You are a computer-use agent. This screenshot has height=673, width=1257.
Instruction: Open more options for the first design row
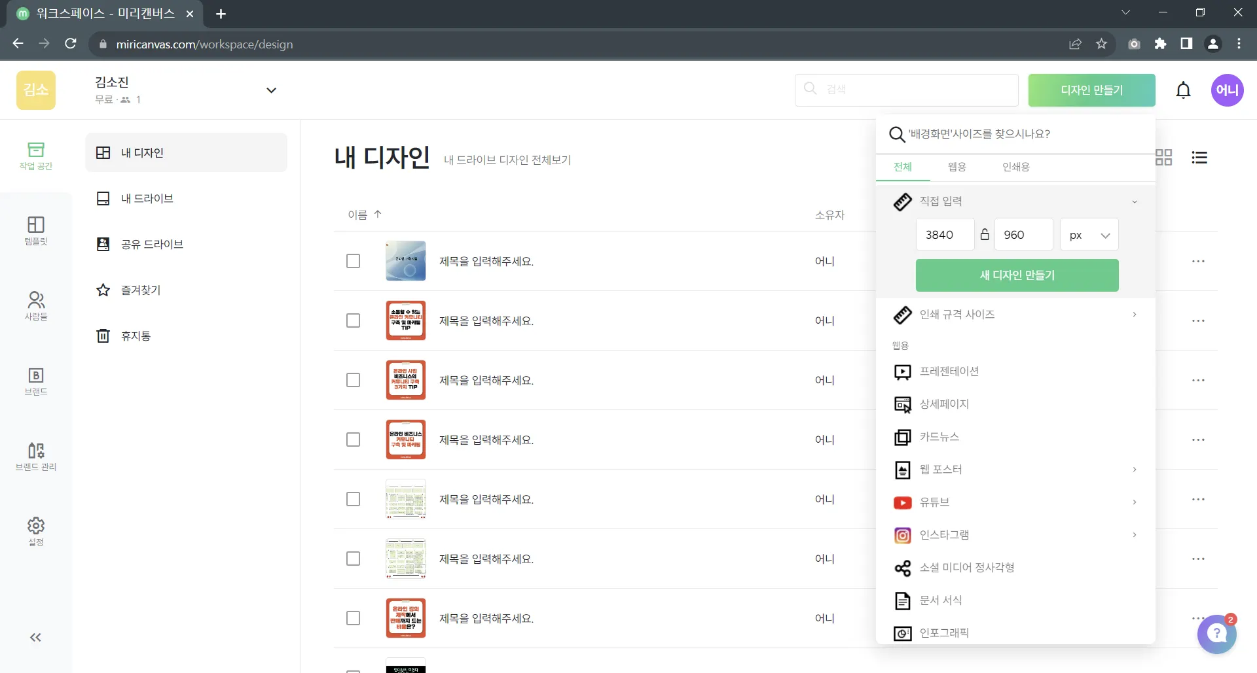pyautogui.click(x=1199, y=262)
